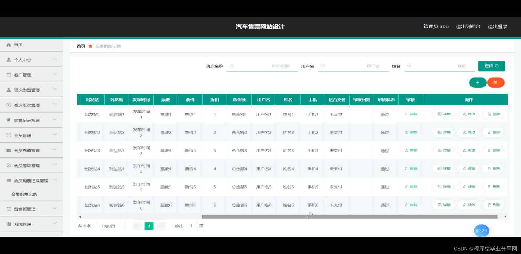Click the 客运班次管理 clock icon

coord(9,105)
